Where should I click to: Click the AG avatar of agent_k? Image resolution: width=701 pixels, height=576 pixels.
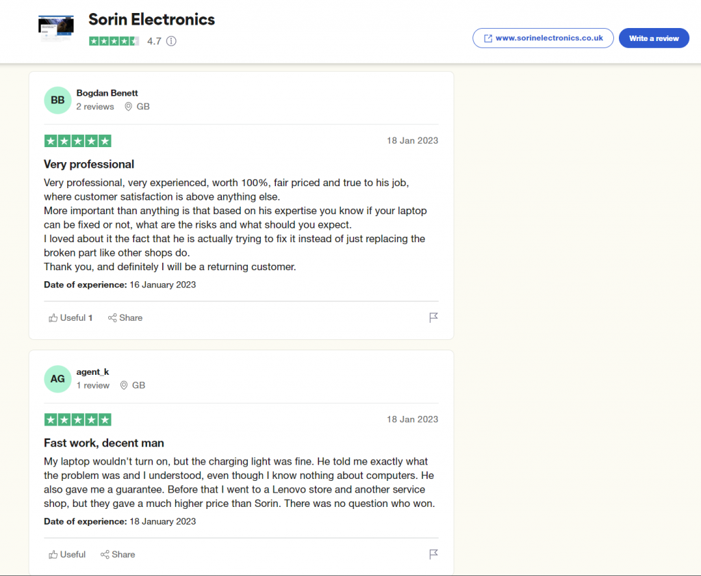[x=58, y=379]
